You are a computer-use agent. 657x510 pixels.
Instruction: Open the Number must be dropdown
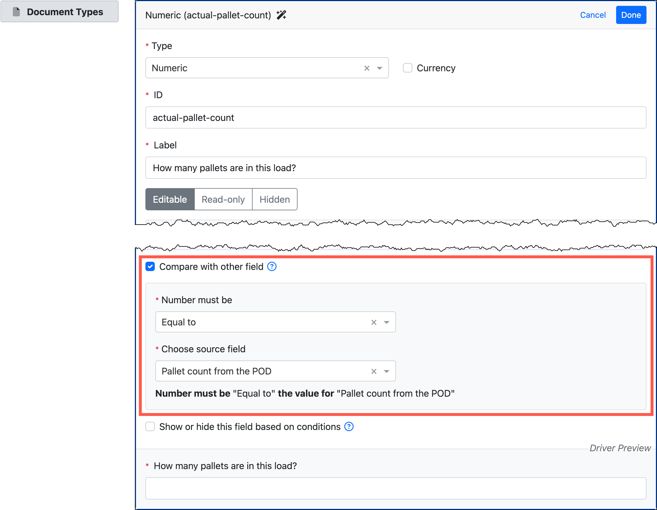(387, 322)
